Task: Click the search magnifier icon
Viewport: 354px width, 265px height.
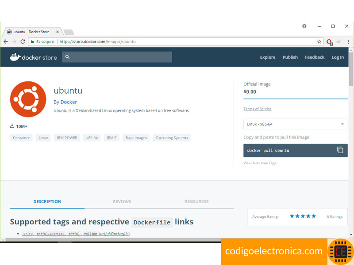Action: pyautogui.click(x=67, y=57)
